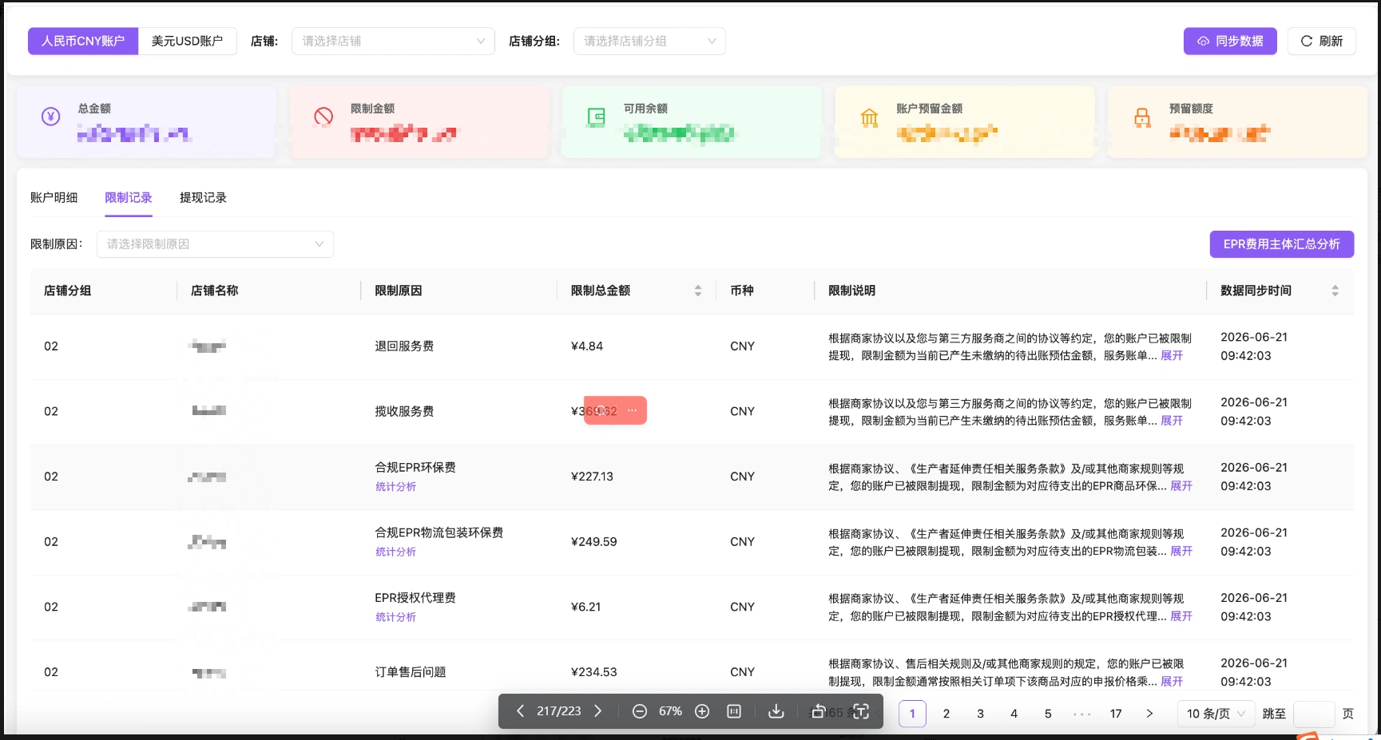Open 统计分析 under EPR授权代理费
This screenshot has height=740, width=1381.
[x=395, y=617]
